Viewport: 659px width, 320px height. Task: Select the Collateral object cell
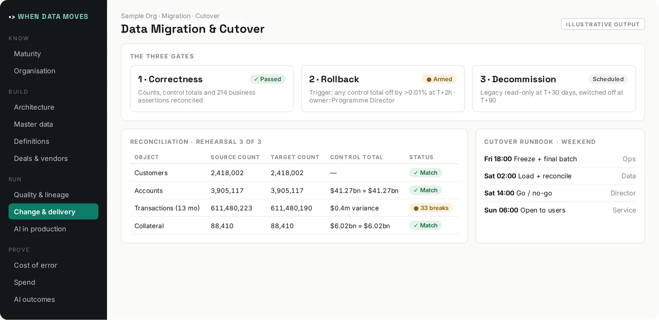pos(149,226)
